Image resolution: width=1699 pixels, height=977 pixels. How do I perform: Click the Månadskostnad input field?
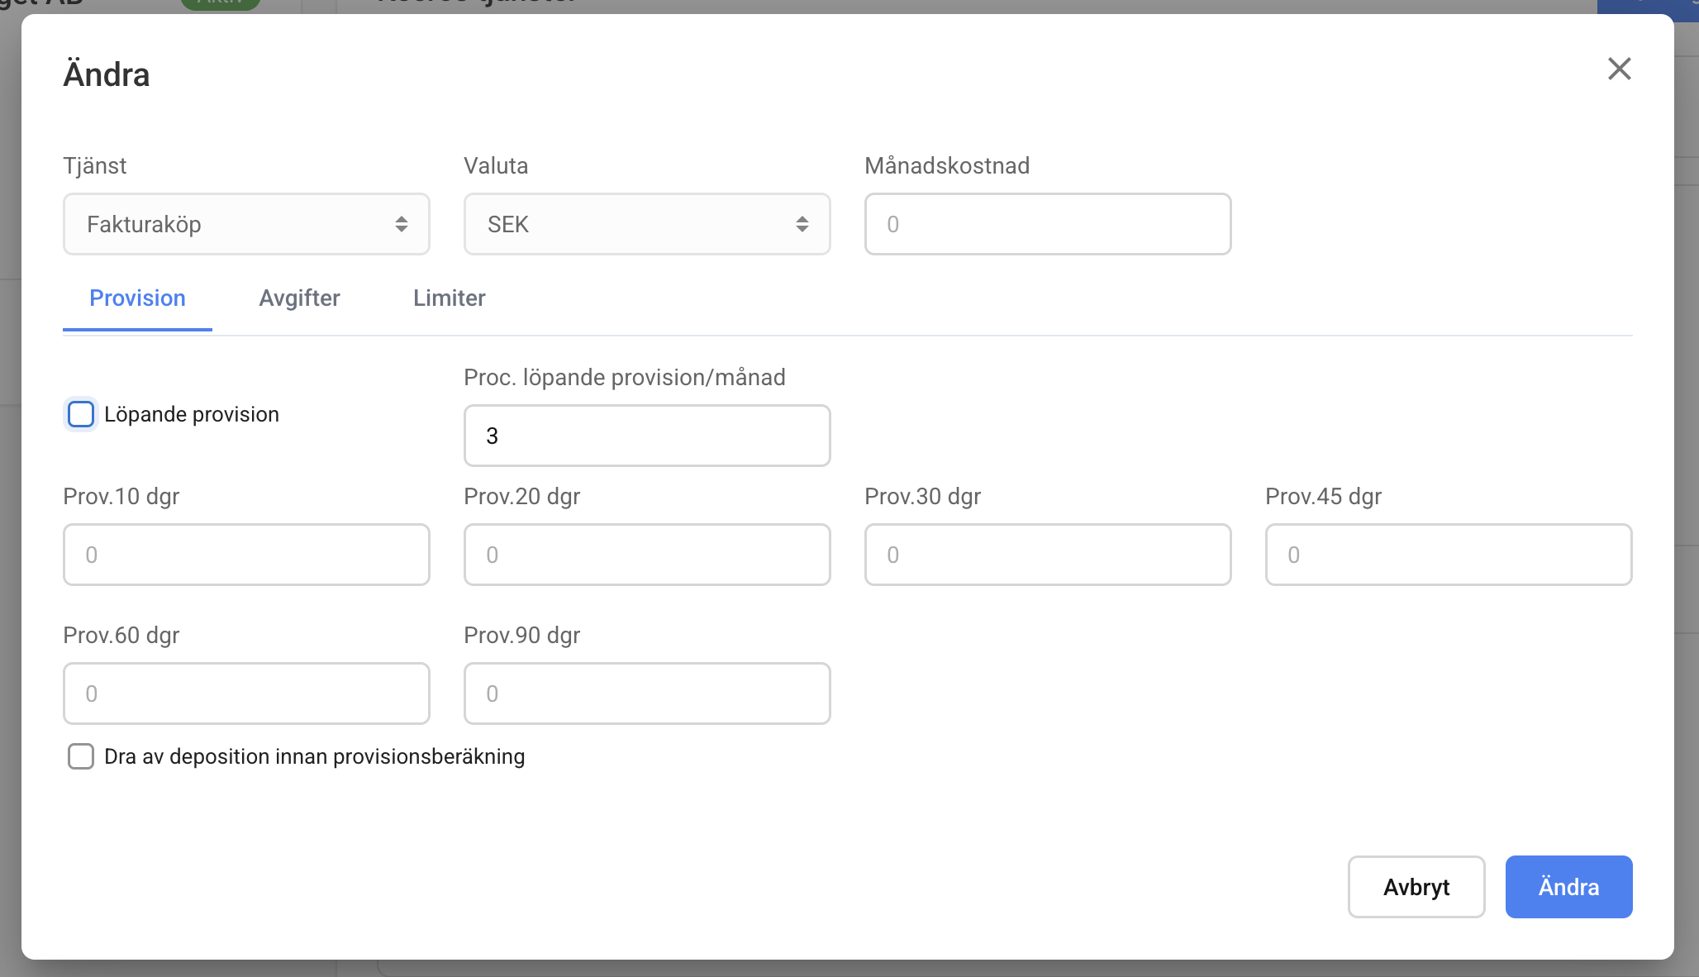(x=1047, y=224)
